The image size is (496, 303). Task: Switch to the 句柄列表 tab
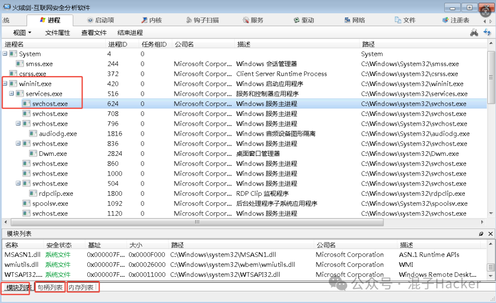(50, 287)
